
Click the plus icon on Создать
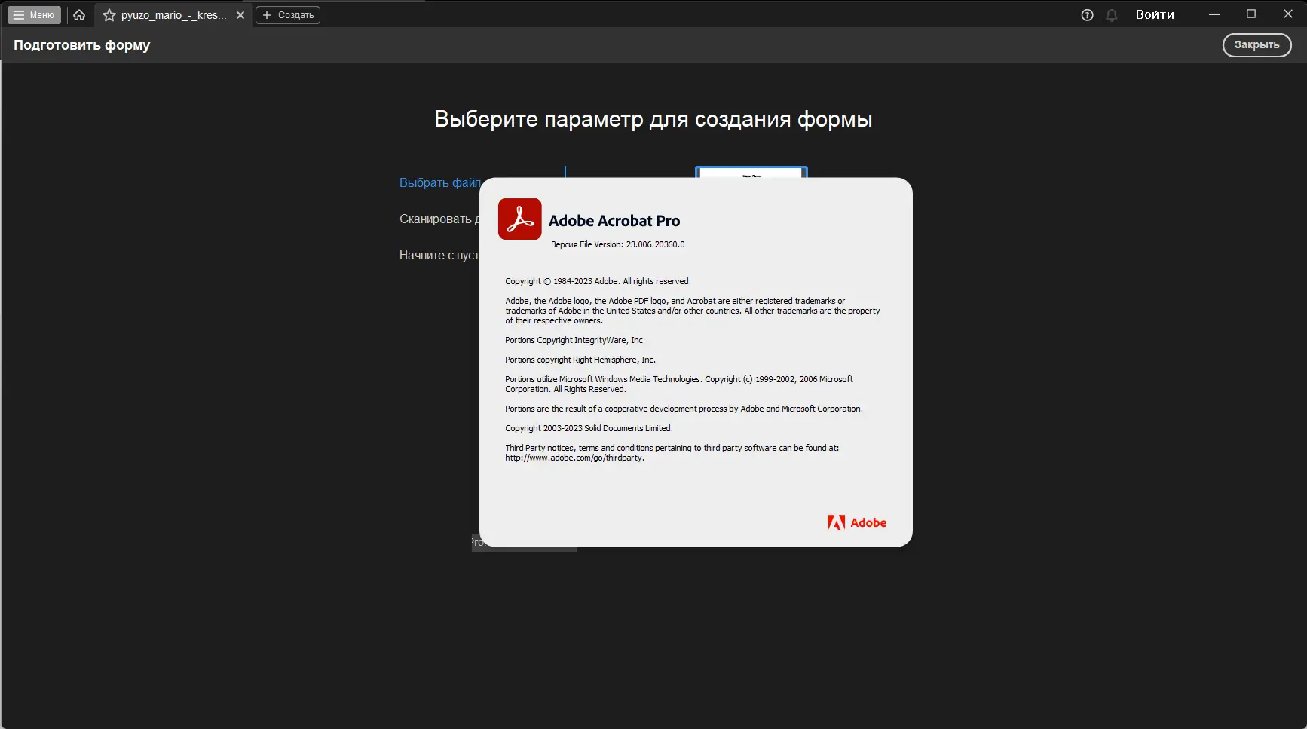[x=268, y=14]
